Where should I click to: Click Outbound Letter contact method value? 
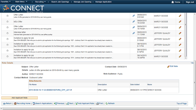36,77
